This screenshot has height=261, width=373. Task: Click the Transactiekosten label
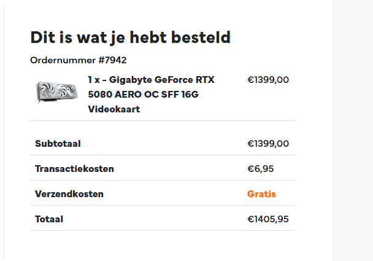tap(74, 169)
